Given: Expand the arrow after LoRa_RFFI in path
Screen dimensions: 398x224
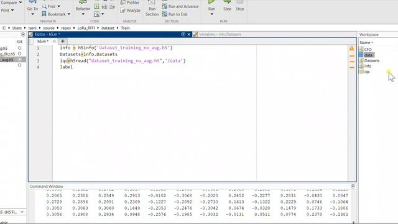Looking at the screenshot, I should coord(98,28).
